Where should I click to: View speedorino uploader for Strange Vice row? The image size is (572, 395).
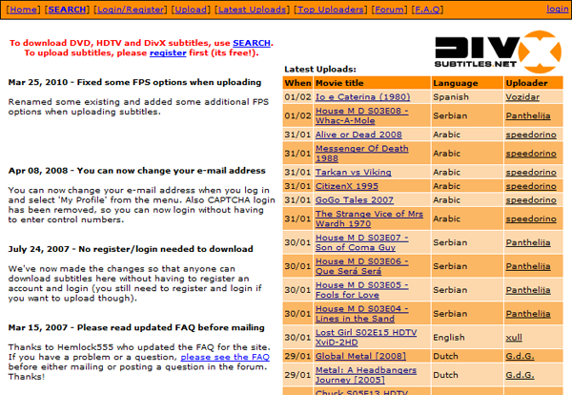click(531, 218)
